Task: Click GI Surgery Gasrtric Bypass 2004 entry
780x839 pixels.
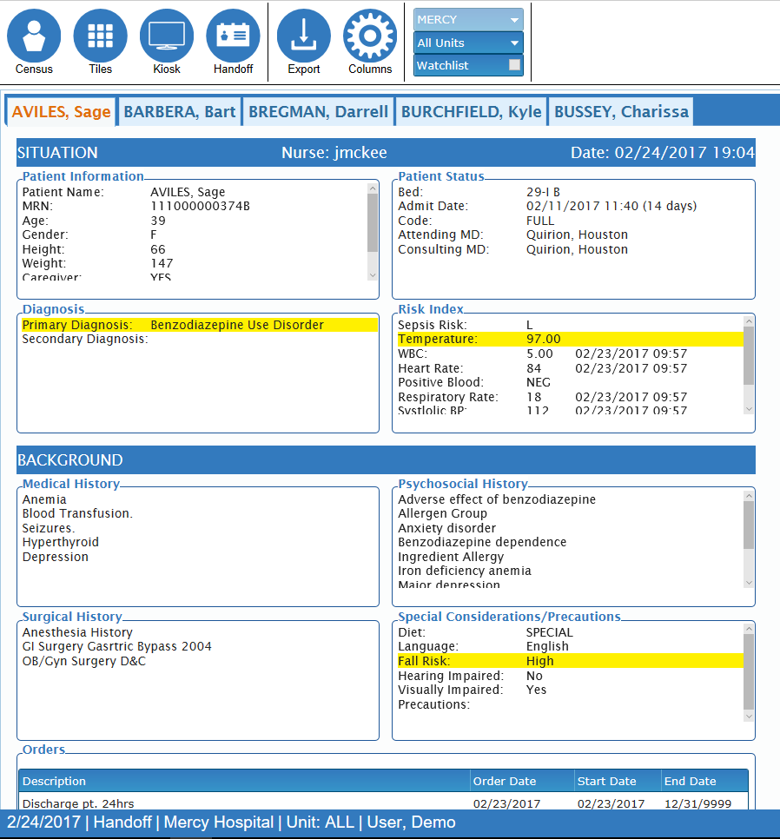Action: pos(116,646)
